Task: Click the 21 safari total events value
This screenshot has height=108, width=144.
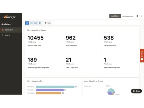Action: [x=69, y=60]
